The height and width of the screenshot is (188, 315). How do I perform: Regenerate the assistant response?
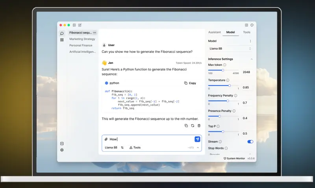193,126
